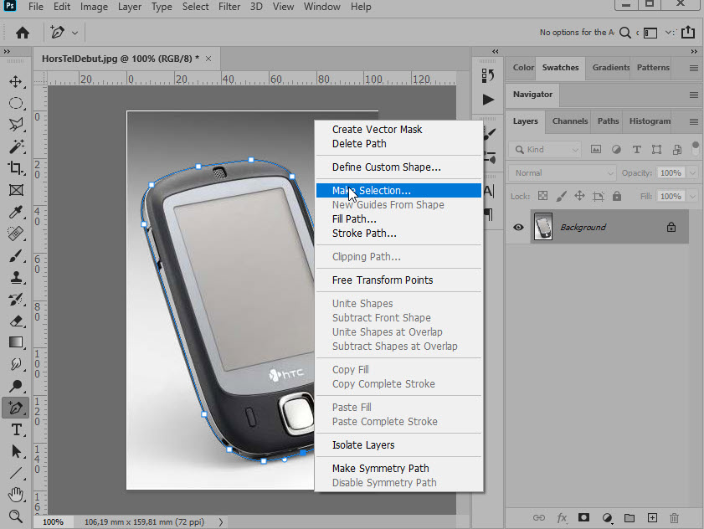Open the collapsed Character panel icon
The width and height of the screenshot is (704, 529).
click(x=489, y=191)
